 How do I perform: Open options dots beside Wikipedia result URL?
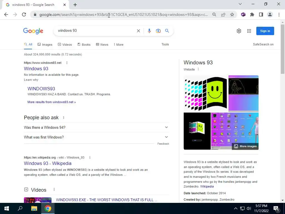[x=90, y=158]
